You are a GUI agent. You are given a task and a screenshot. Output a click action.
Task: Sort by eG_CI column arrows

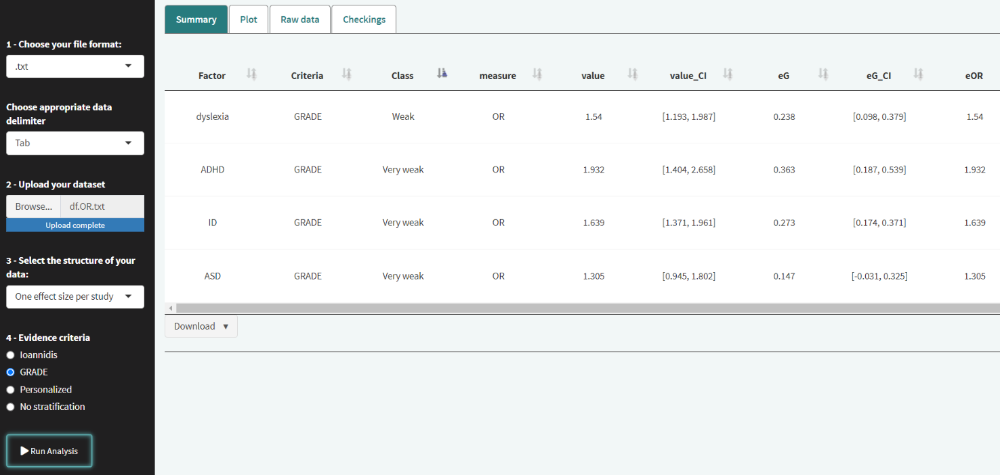[x=918, y=74]
